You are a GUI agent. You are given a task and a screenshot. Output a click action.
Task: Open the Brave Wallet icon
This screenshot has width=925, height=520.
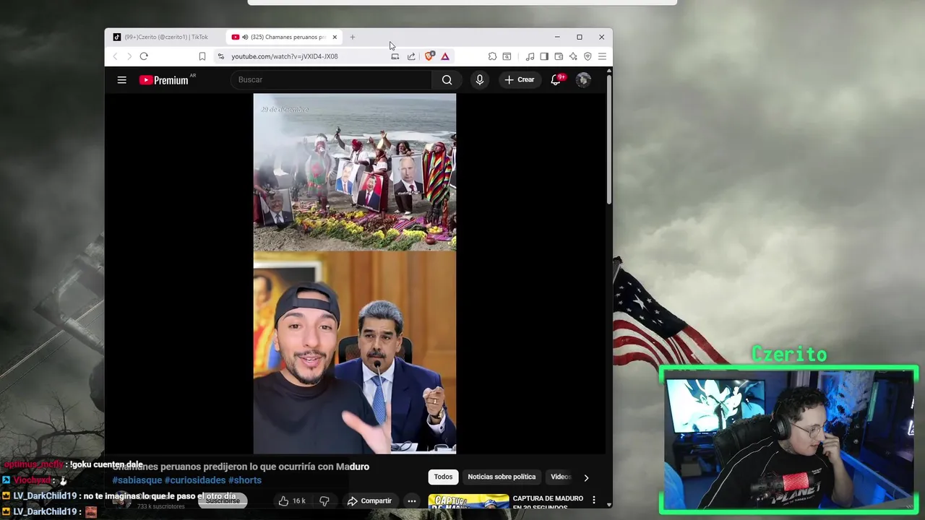559,56
